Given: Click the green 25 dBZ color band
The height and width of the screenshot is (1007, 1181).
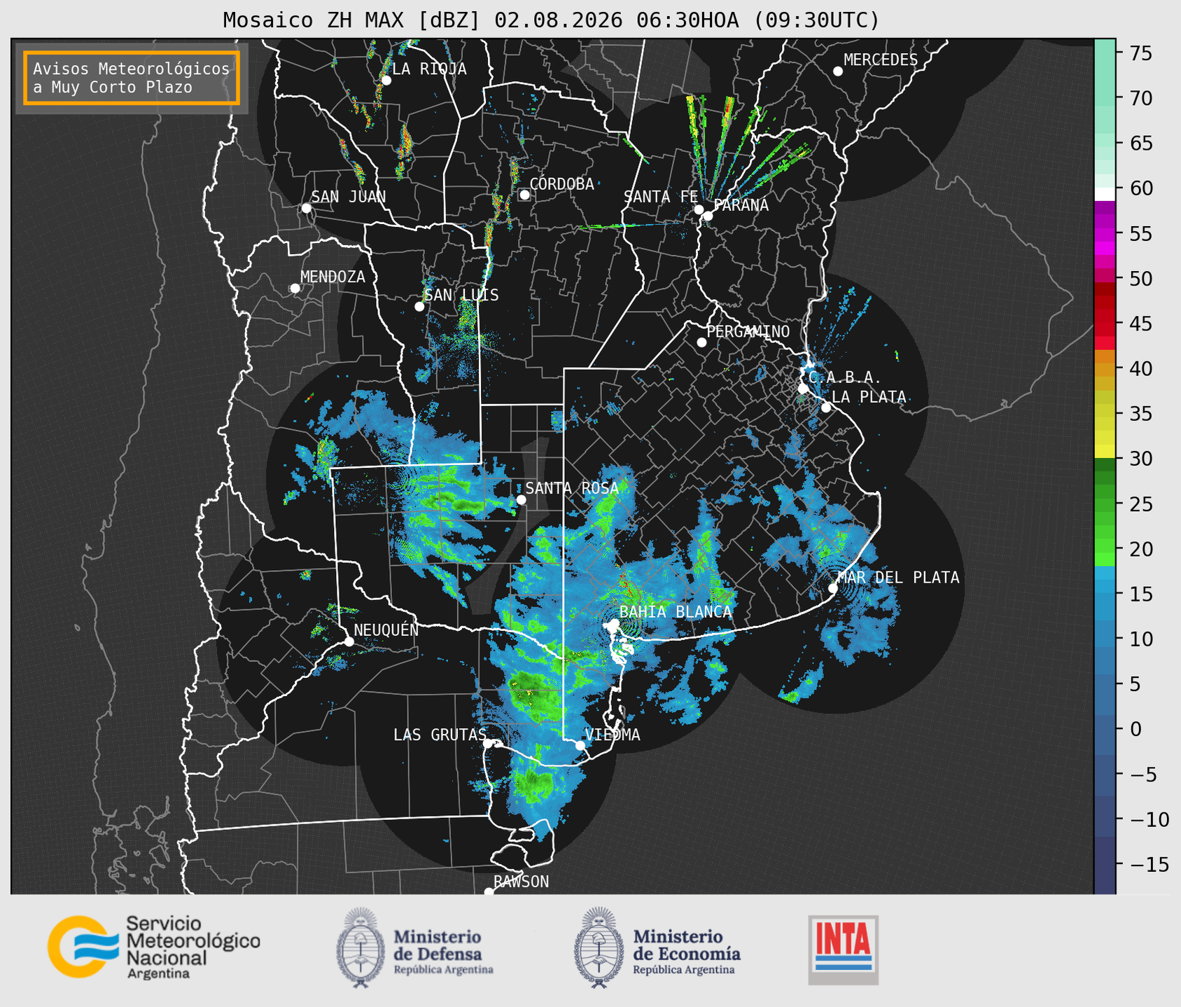Looking at the screenshot, I should [x=1105, y=504].
